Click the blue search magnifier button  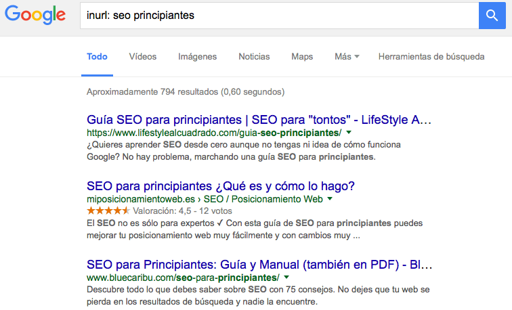[x=492, y=16]
